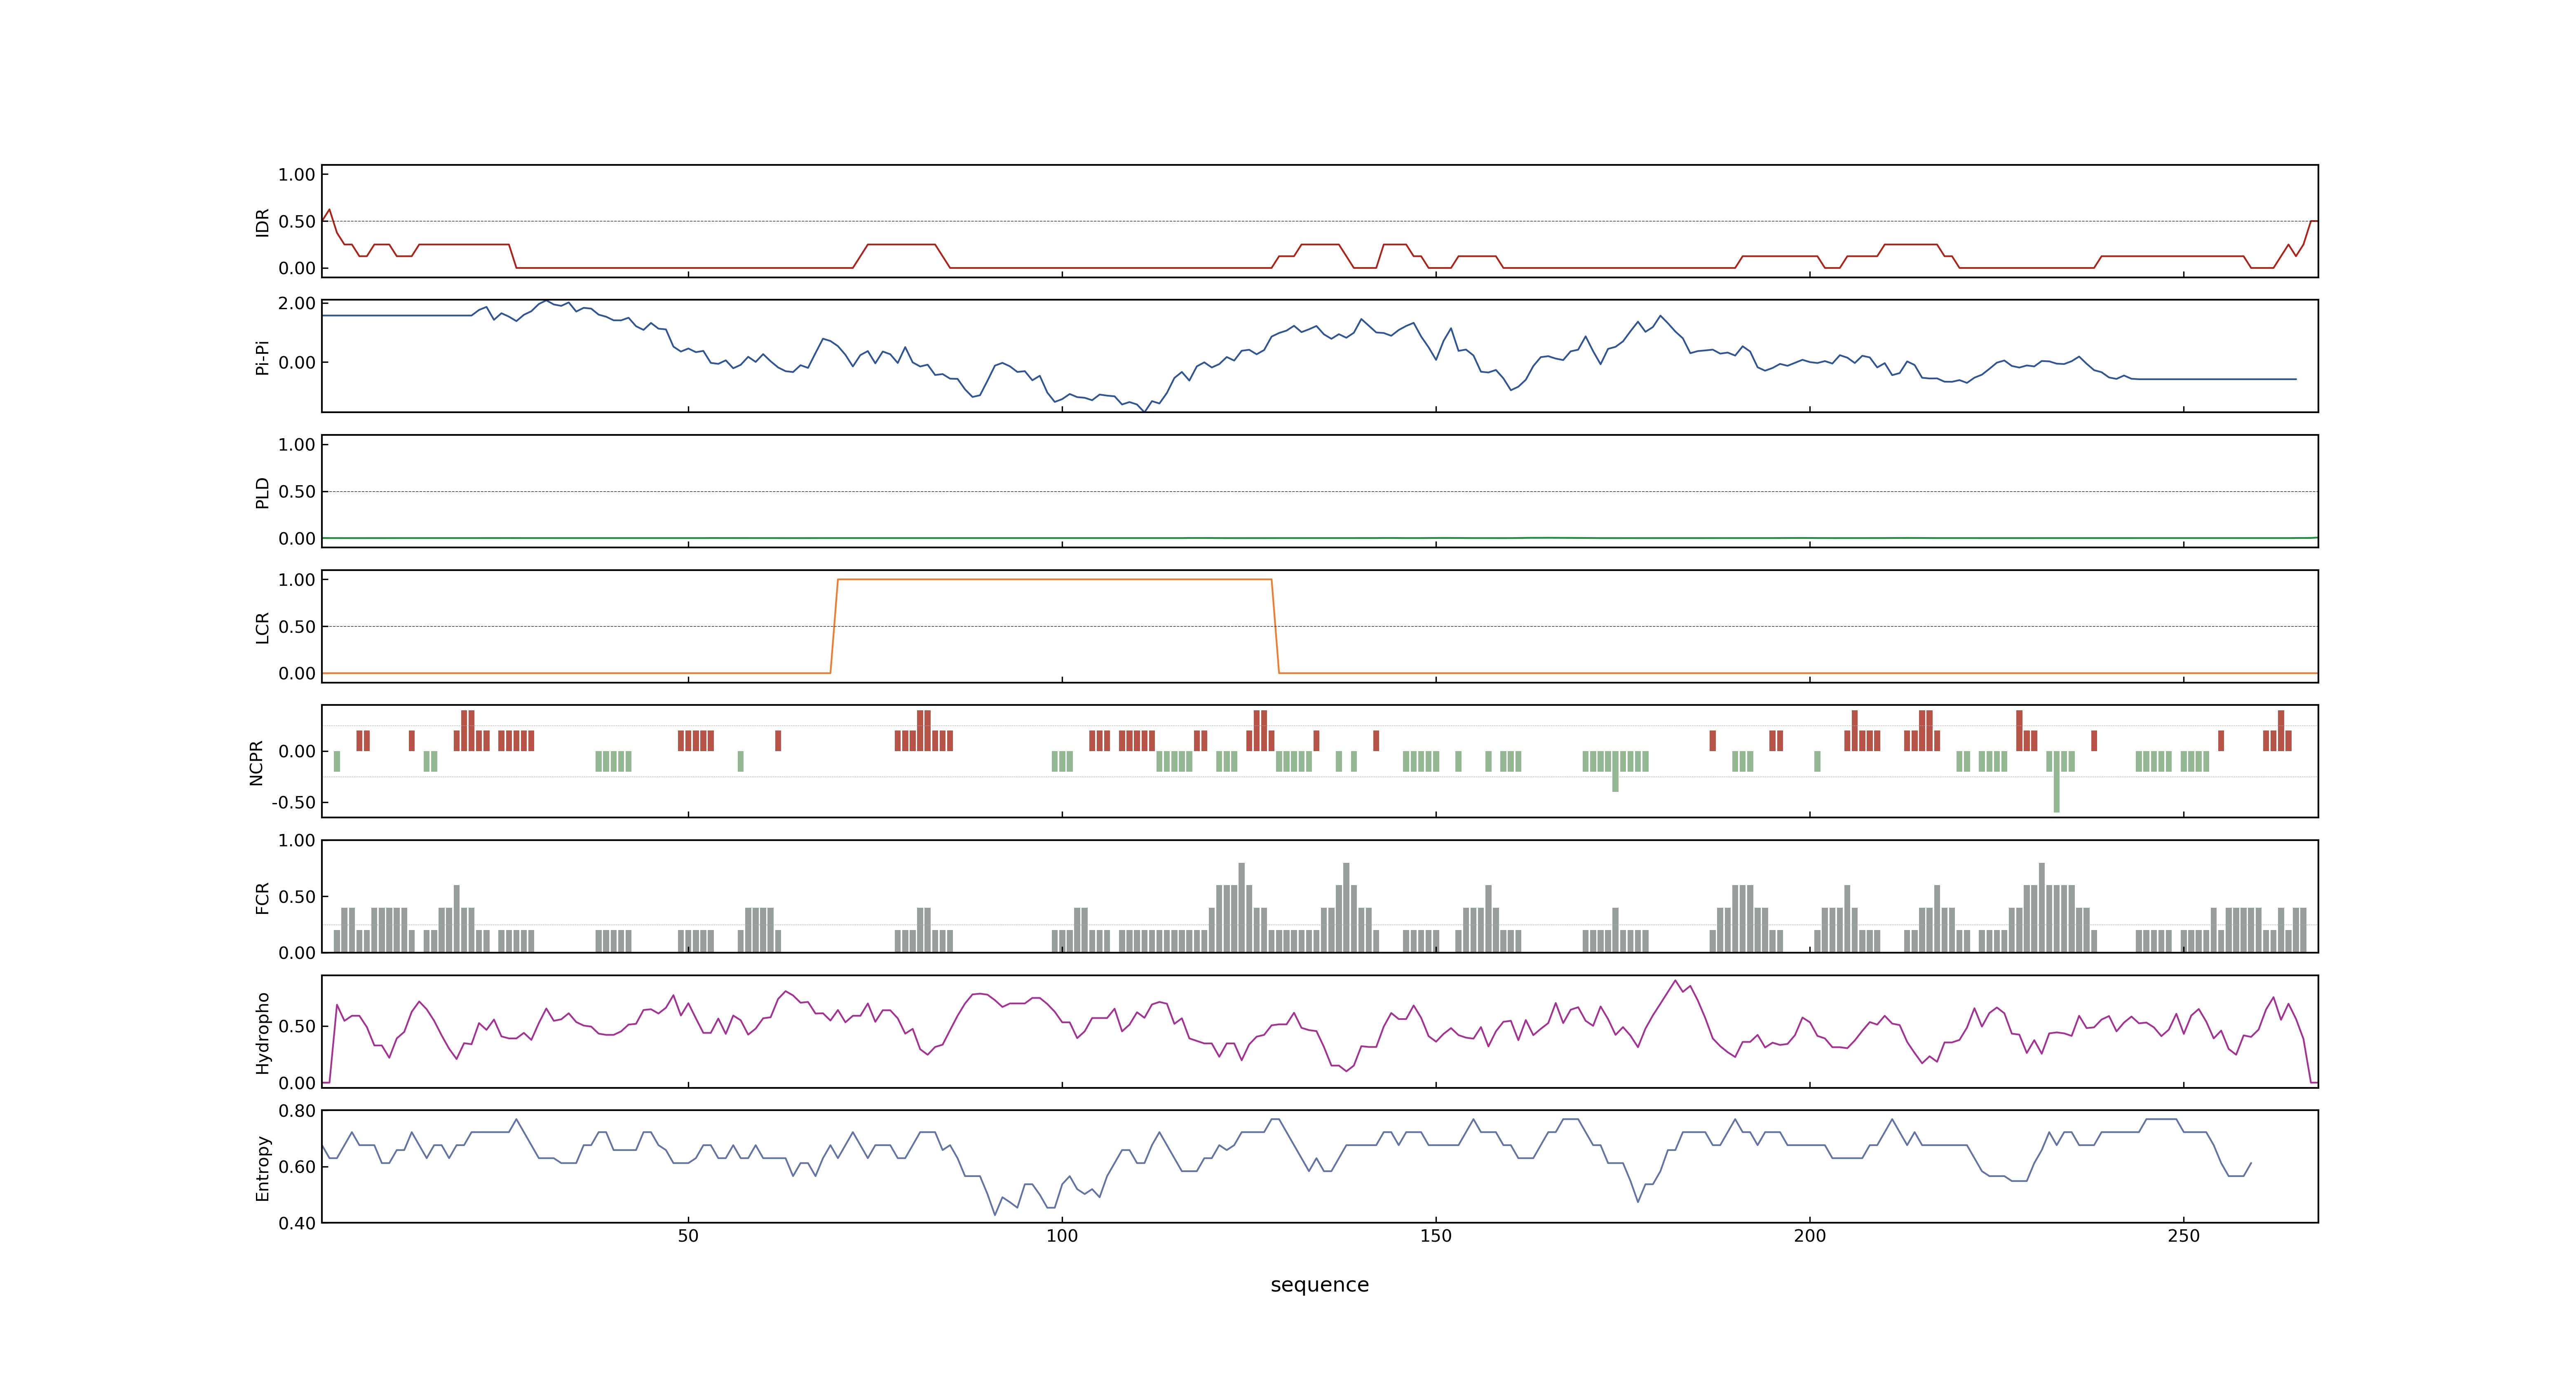
Task: Click the 0.60 tick of the Entropy panel
Action: coord(297,1167)
